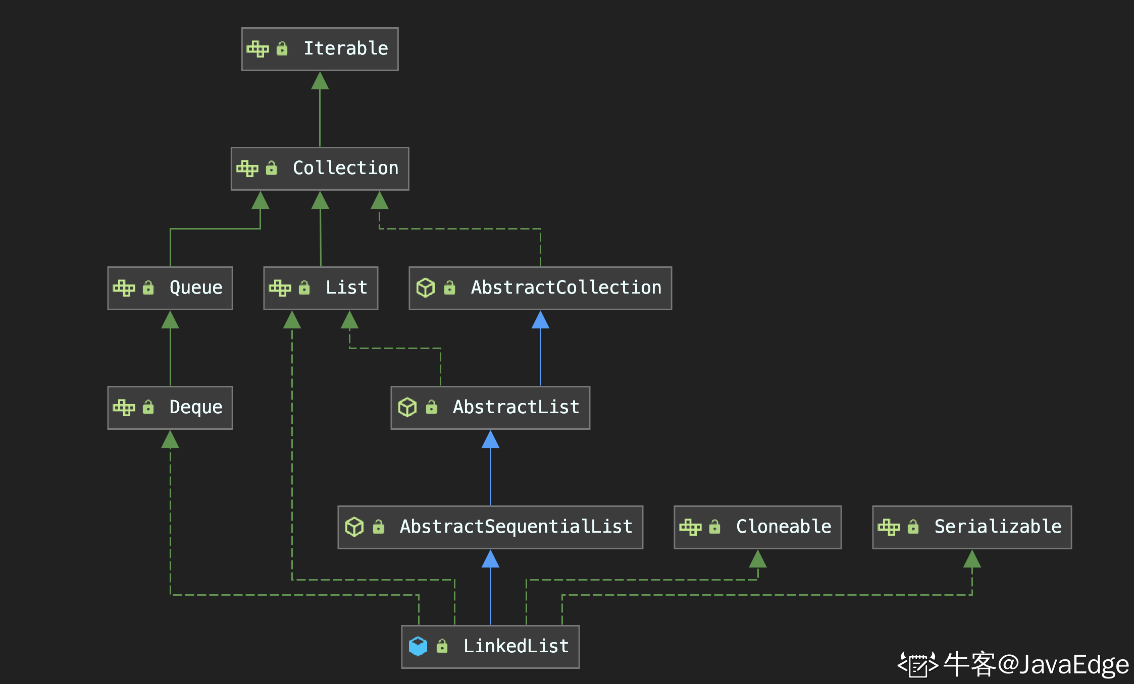Select the Iterable node label

(346, 49)
